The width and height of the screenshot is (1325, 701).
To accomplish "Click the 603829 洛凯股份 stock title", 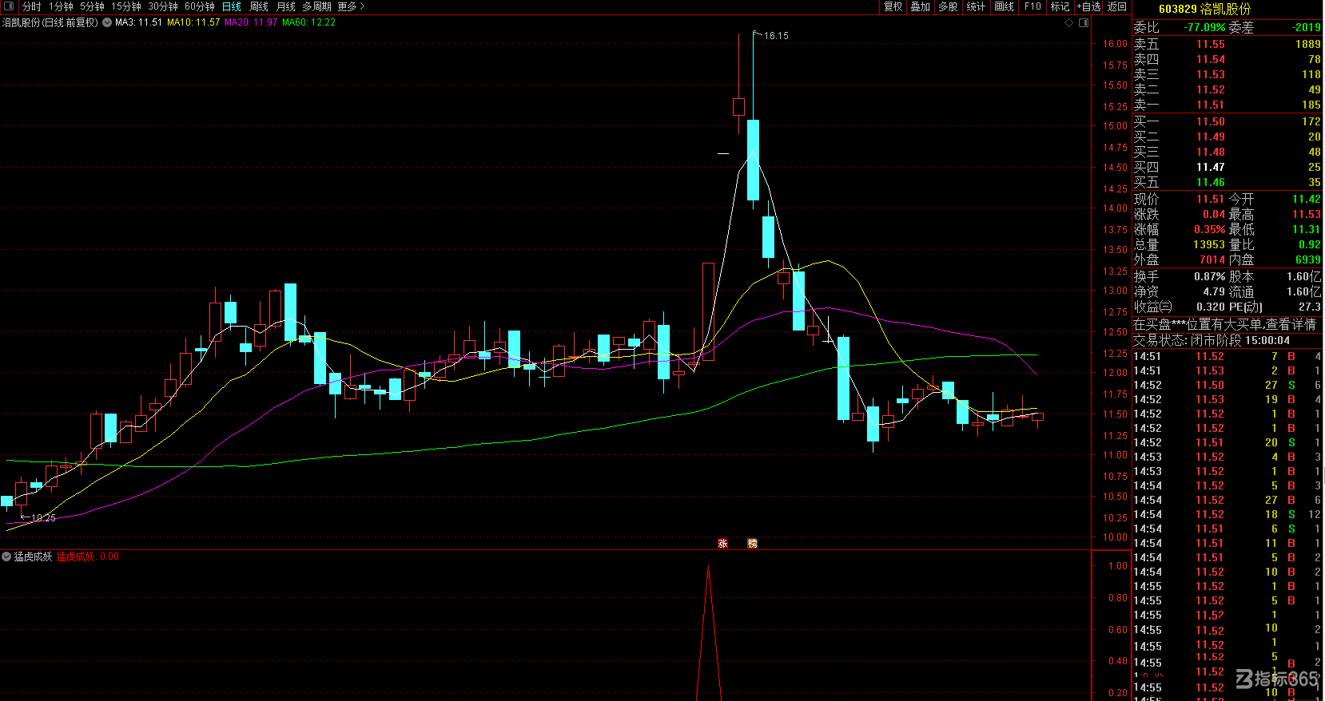I will (x=1204, y=9).
